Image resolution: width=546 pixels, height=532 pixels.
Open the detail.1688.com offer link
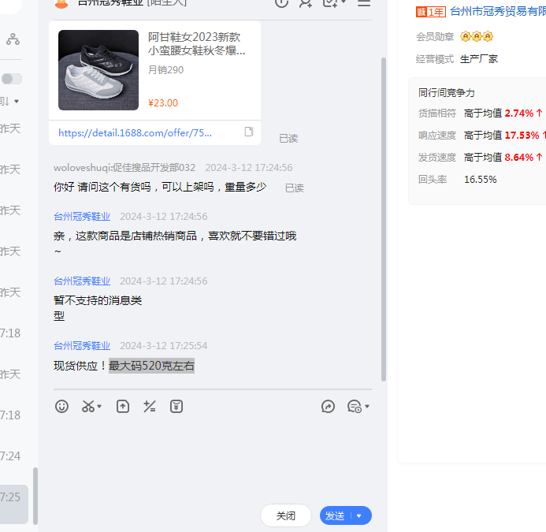pos(135,132)
